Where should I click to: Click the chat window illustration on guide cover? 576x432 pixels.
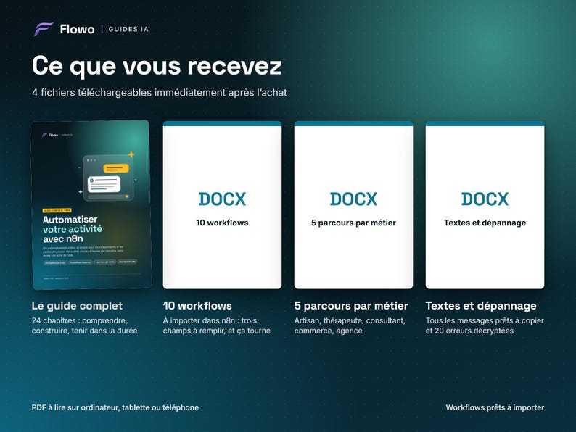pos(108,178)
